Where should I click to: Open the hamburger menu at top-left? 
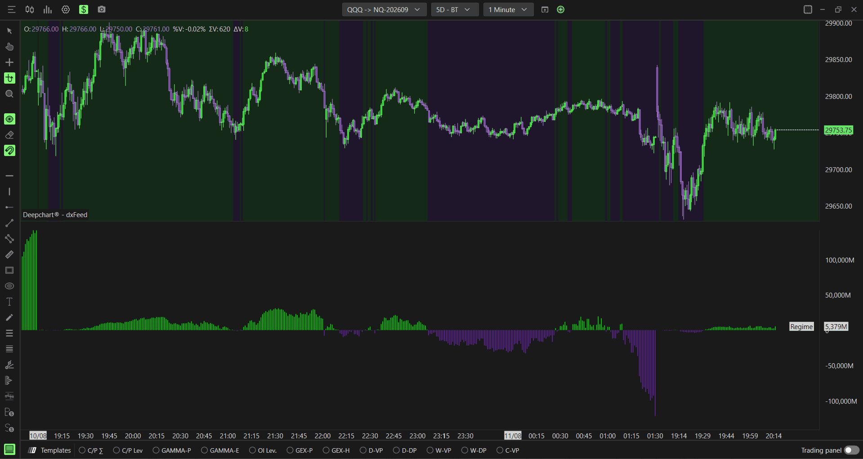(12, 9)
